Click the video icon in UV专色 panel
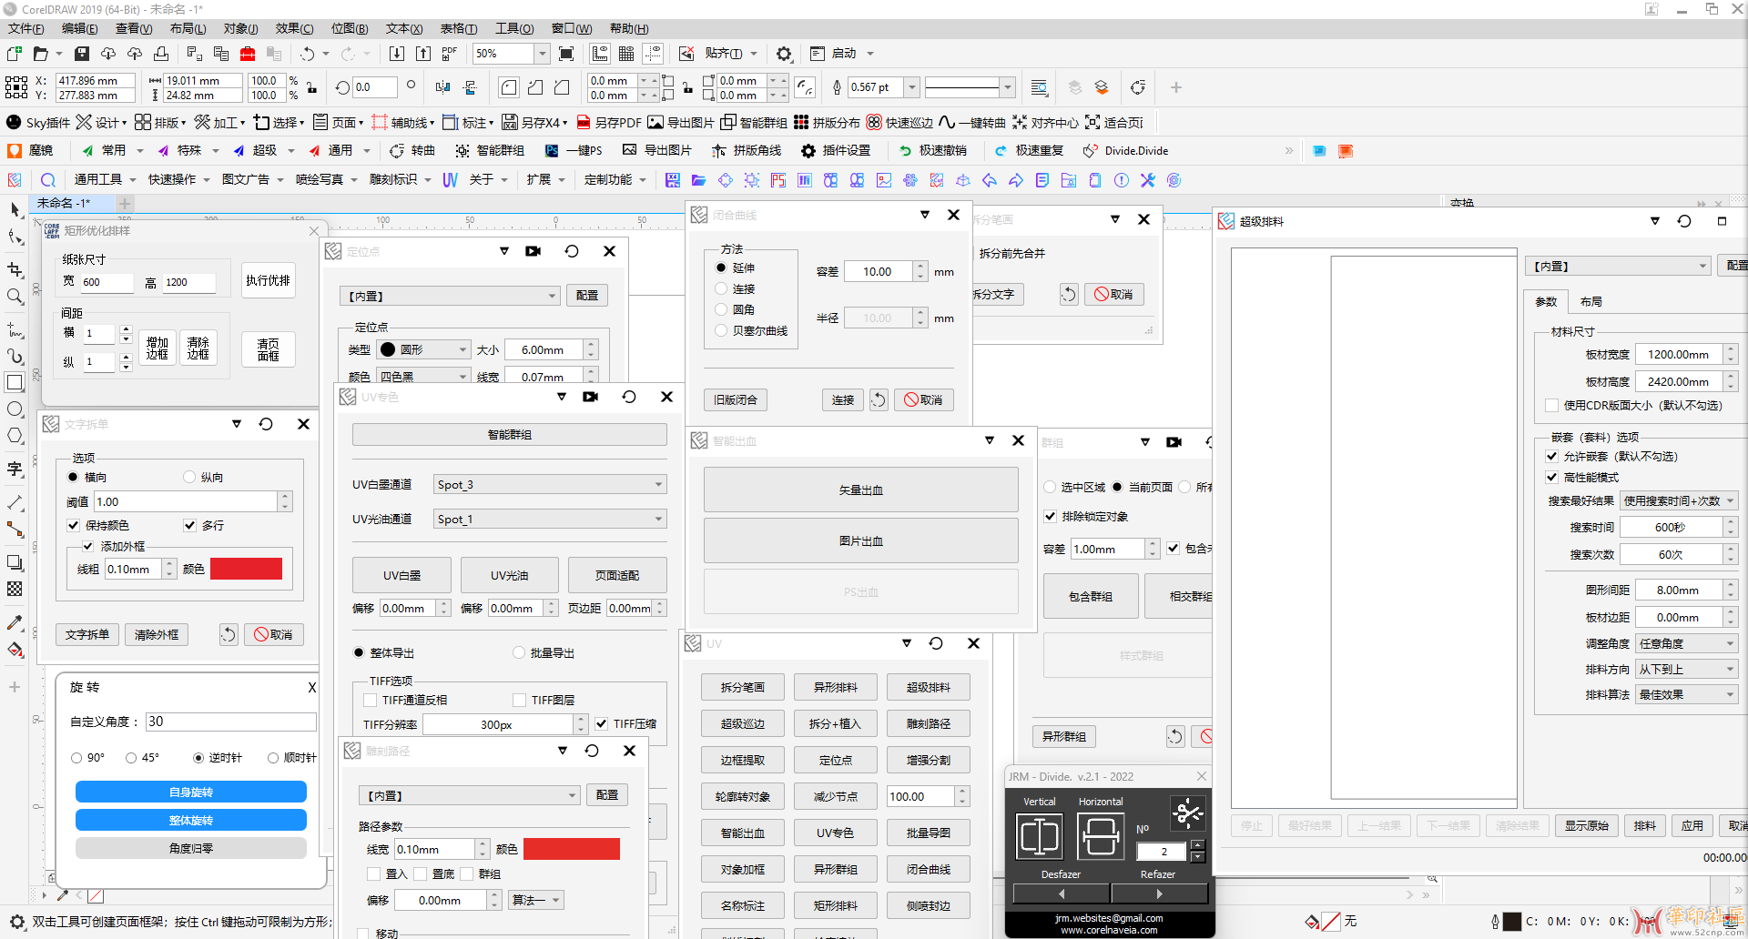Screen dimensions: 1748x939 pyautogui.click(x=591, y=397)
